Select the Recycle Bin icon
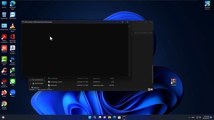Image resolution: width=214 pixels, height=120 pixels. [4, 16]
